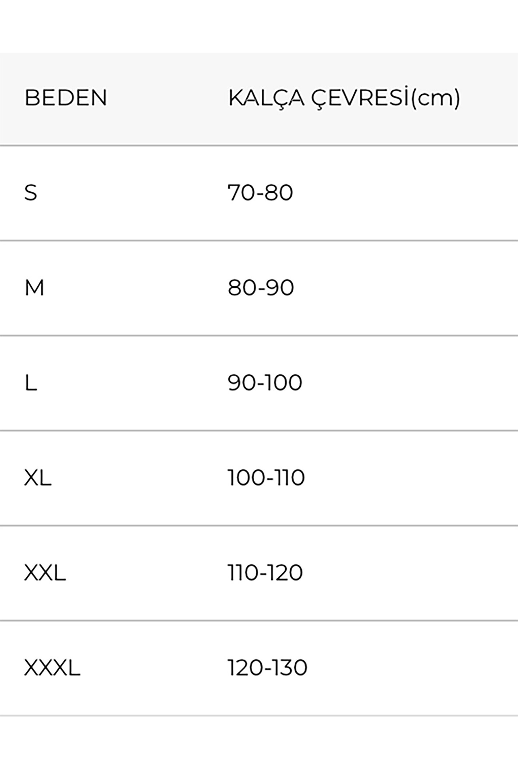Viewport: 518px width, 777px height.
Task: Select the S size label
Action: coord(31,193)
